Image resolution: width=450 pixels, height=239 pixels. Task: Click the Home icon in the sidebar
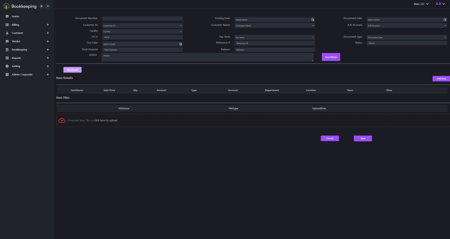tap(7, 16)
